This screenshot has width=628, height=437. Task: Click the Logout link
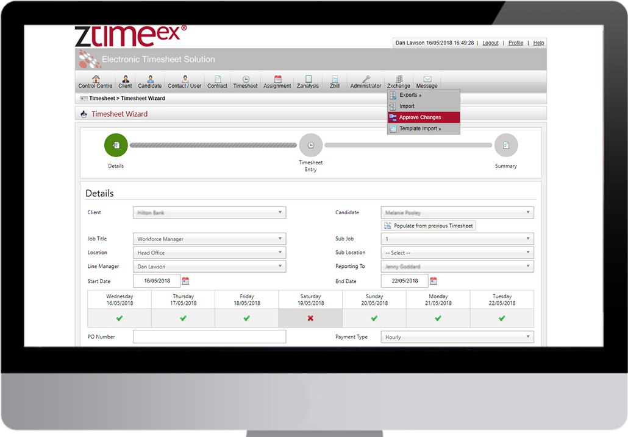pos(490,43)
